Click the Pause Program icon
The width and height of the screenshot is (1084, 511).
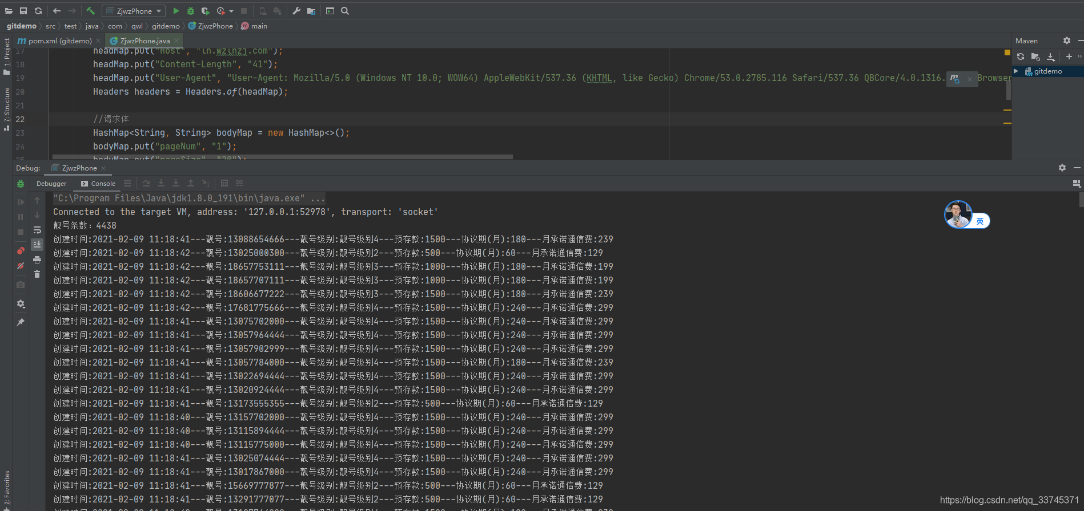[21, 217]
